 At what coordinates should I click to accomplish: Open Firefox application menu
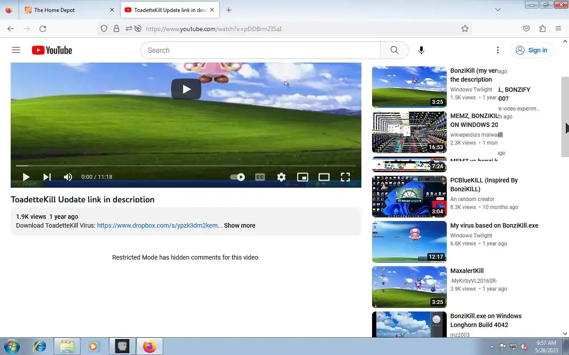click(x=558, y=28)
